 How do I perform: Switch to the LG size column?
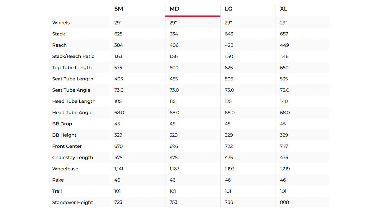click(229, 9)
